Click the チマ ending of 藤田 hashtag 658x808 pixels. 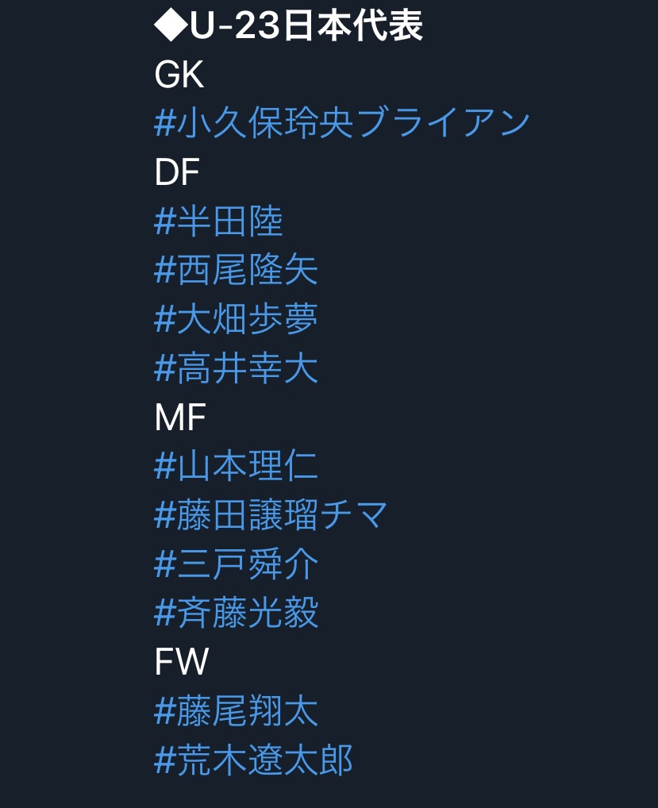coord(353,515)
